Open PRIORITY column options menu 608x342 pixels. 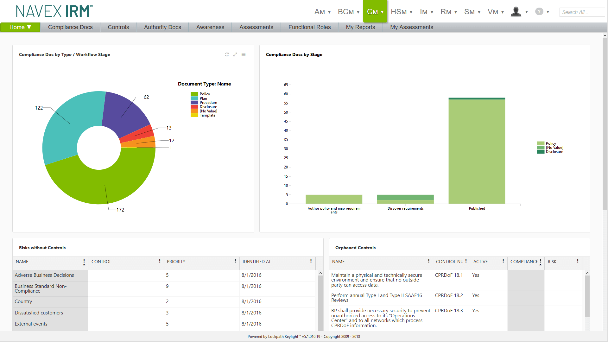[x=235, y=262]
